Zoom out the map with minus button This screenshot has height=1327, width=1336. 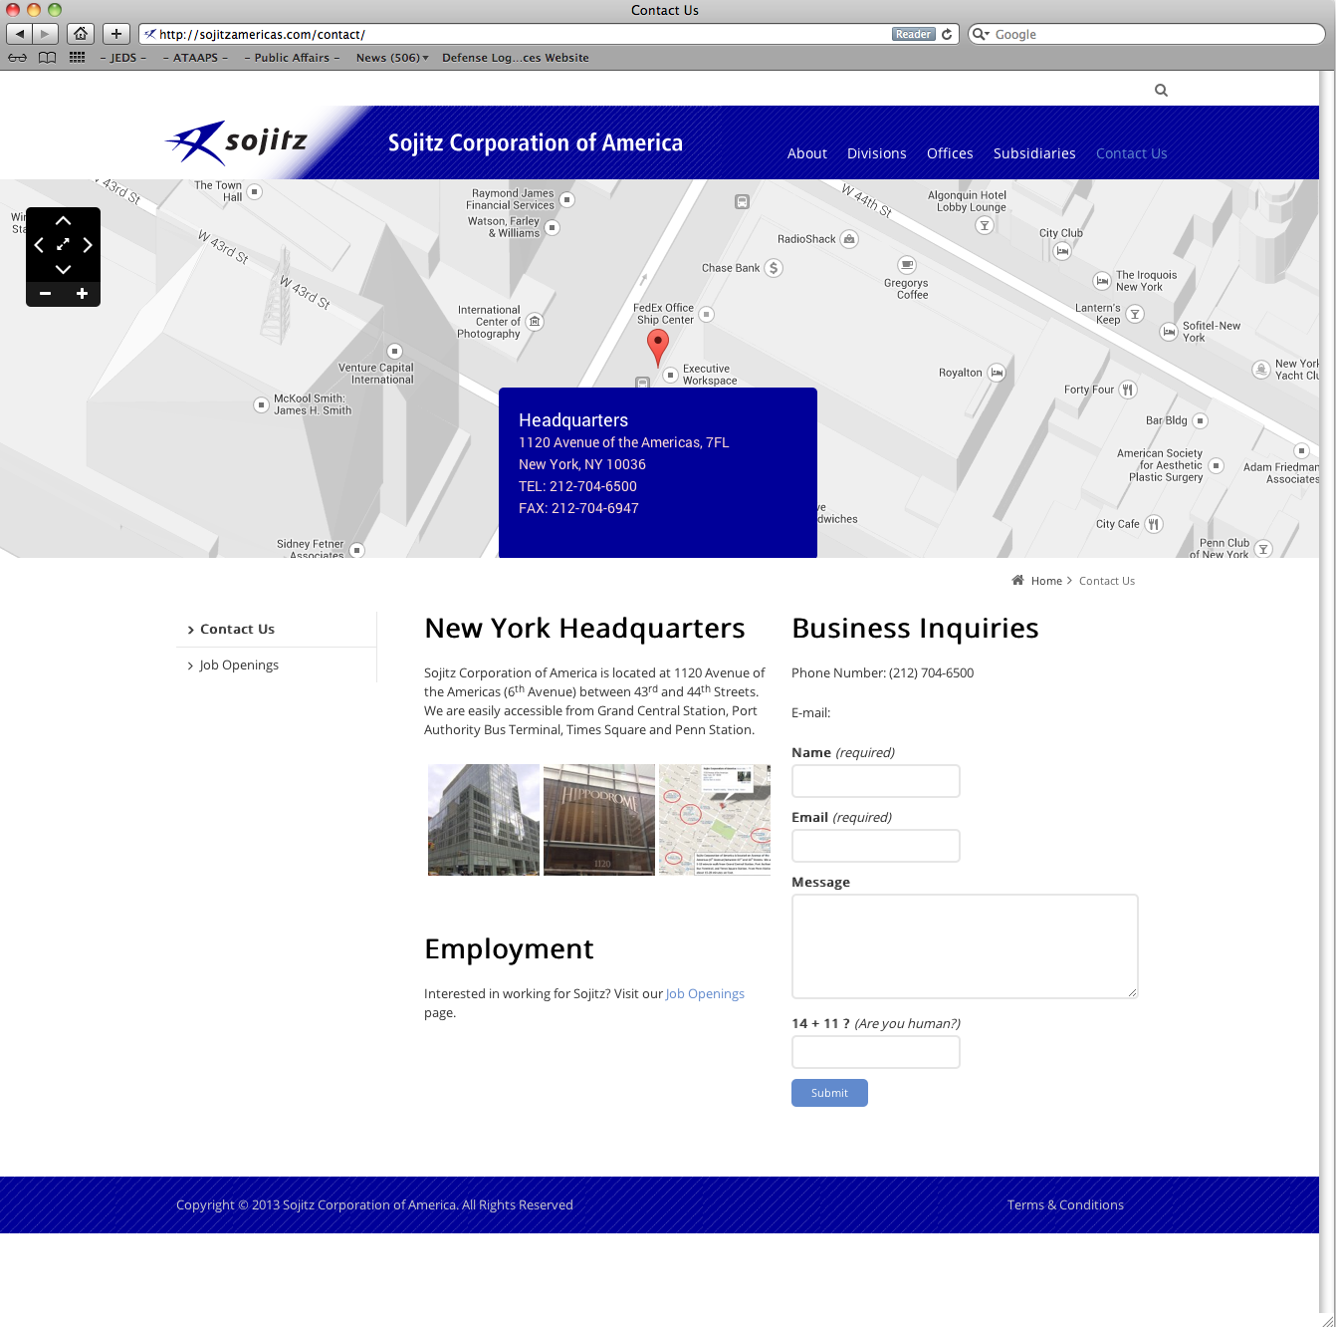point(45,294)
